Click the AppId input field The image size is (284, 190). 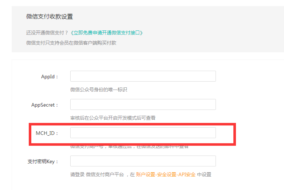point(143,76)
